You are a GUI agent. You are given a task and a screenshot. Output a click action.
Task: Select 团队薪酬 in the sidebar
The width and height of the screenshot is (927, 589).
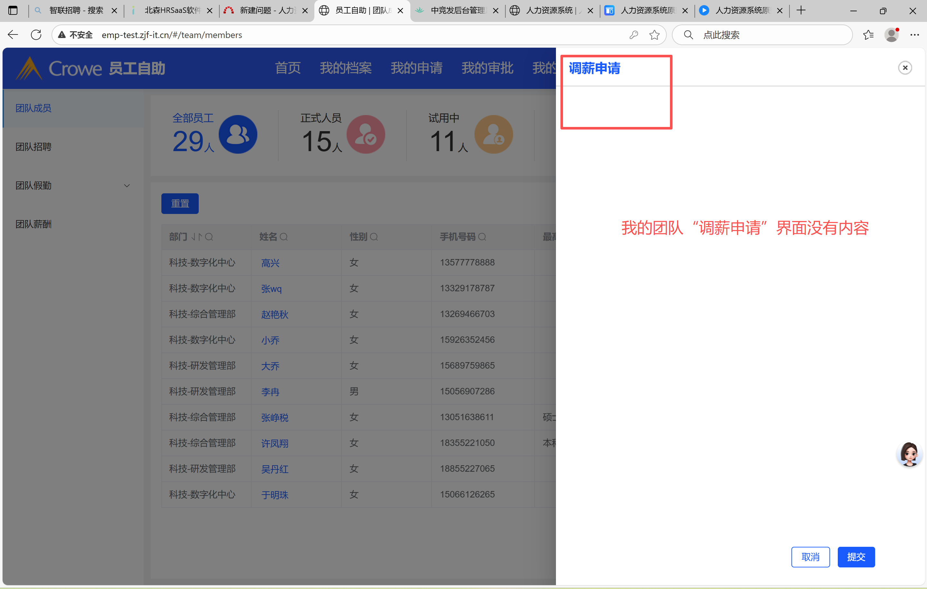[33, 224]
